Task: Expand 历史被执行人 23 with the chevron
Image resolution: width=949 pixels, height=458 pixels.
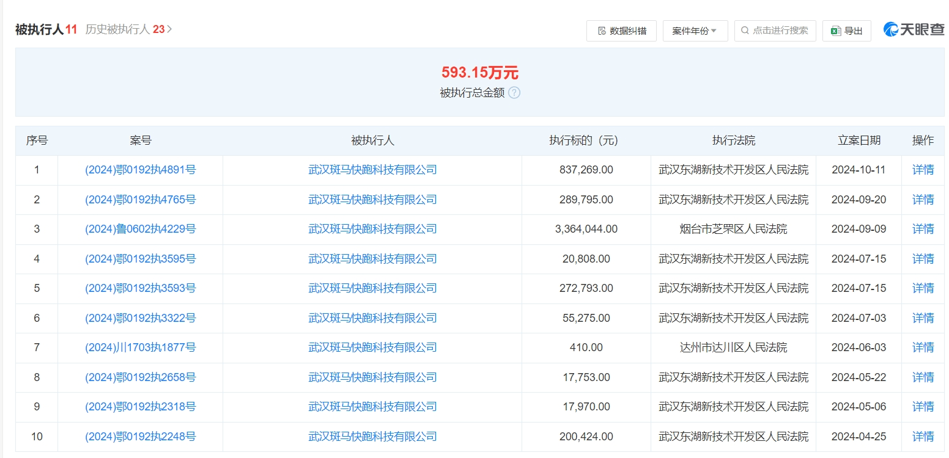Action: click(x=170, y=29)
